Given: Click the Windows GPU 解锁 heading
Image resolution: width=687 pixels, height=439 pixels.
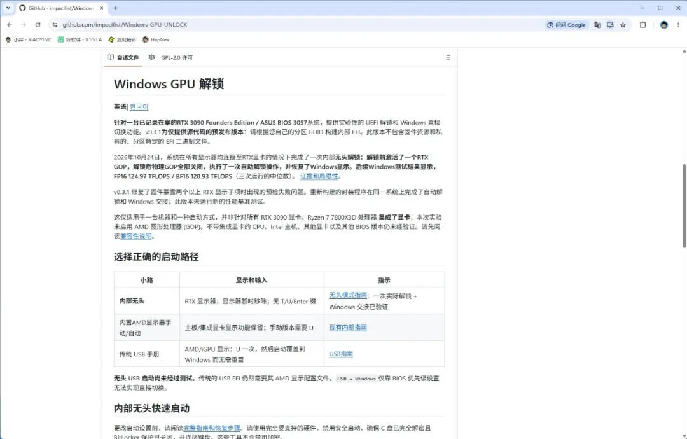Looking at the screenshot, I should [169, 84].
